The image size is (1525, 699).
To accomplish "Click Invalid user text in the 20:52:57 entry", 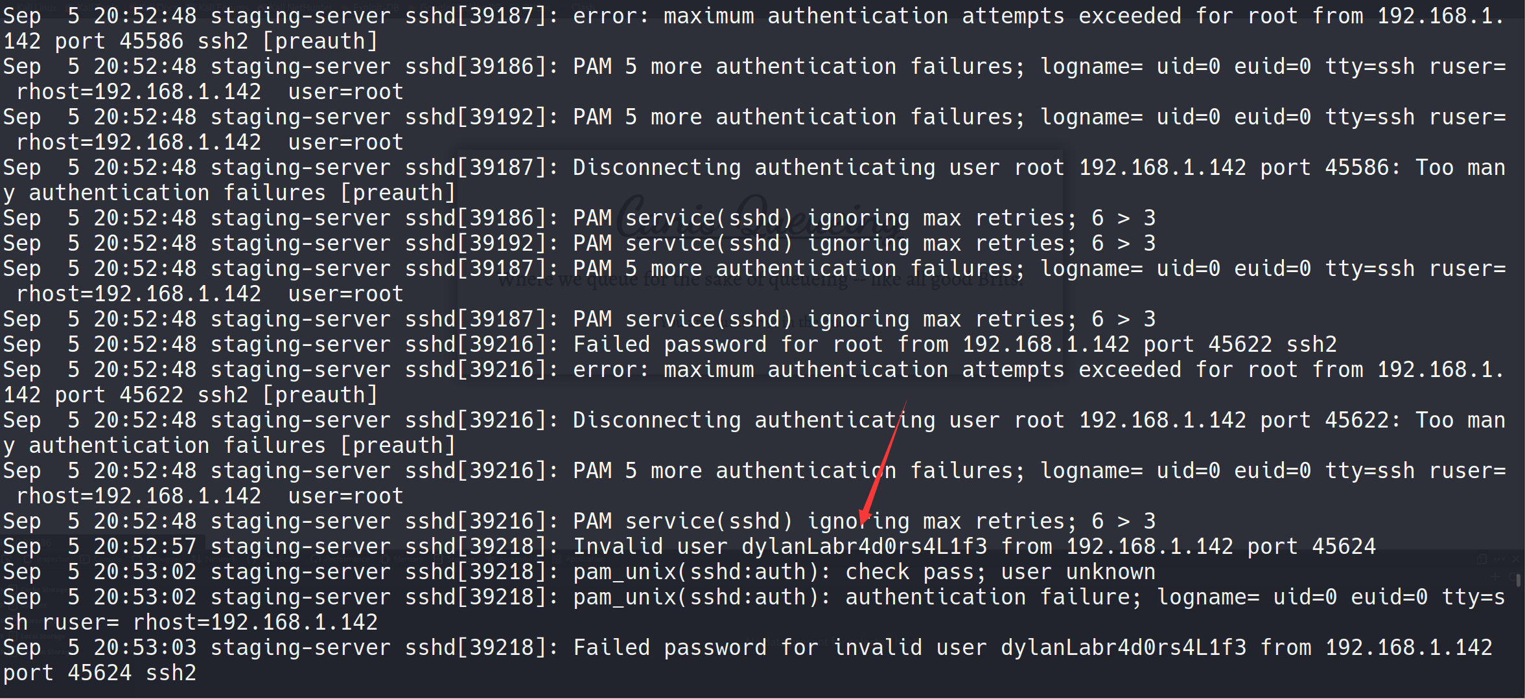I will point(650,547).
